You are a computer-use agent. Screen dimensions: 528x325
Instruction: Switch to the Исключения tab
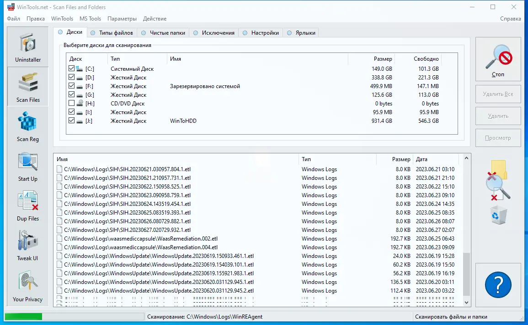[214, 32]
